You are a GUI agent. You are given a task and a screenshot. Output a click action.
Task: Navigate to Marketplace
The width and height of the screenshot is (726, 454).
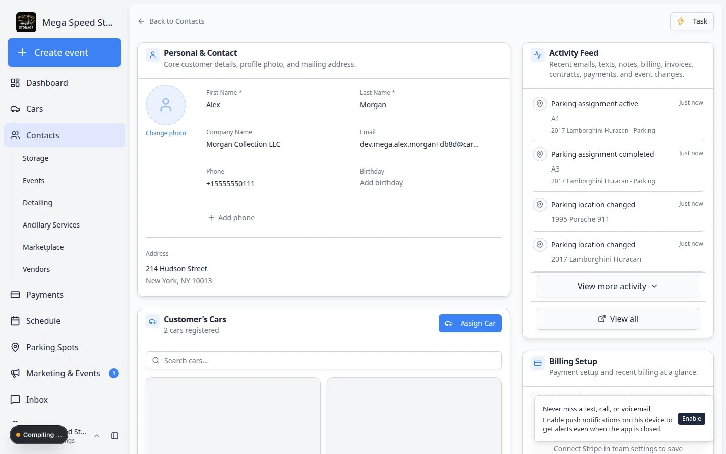[x=43, y=247]
